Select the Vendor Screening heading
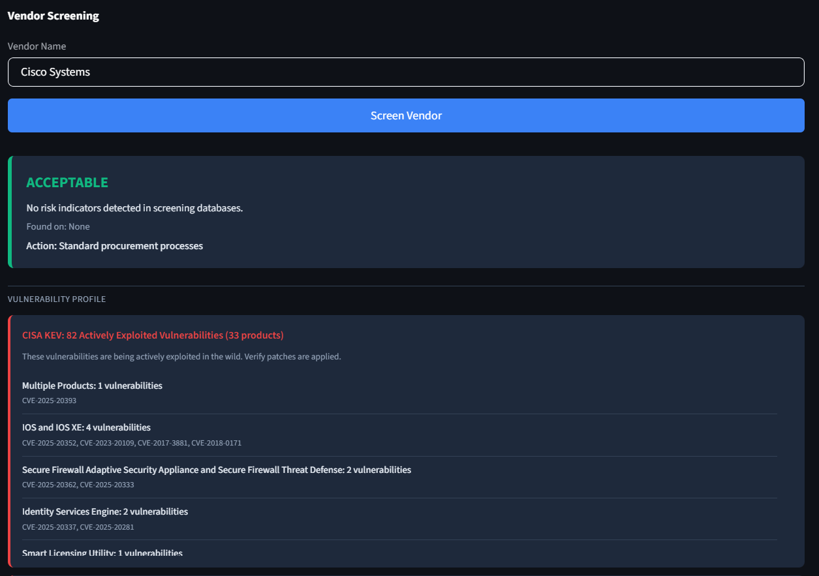819x576 pixels. click(x=54, y=16)
